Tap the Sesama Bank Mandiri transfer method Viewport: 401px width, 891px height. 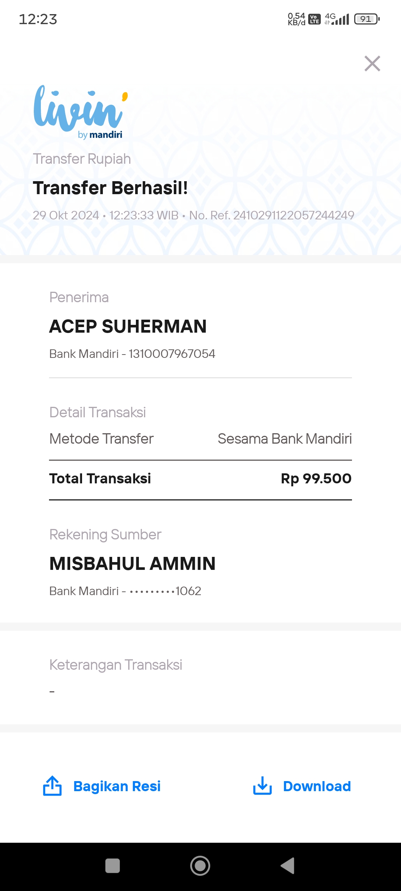(285, 439)
